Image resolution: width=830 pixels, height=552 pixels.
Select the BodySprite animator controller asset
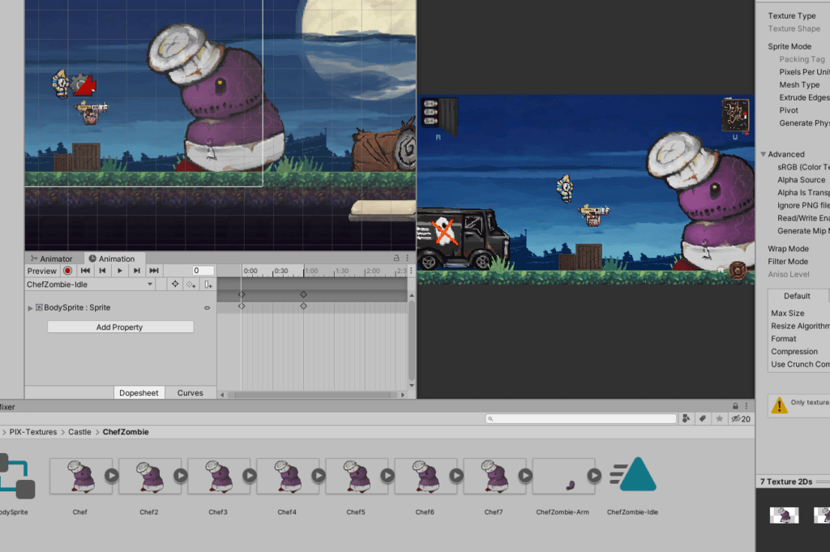16,477
